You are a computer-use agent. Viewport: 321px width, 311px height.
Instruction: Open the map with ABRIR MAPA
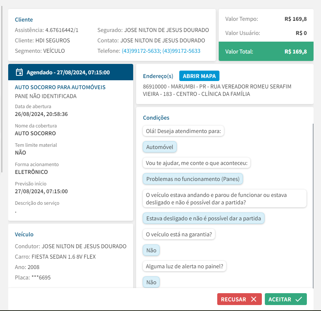[199, 76]
